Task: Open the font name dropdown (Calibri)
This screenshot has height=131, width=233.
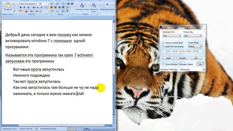Action: [38, 4]
